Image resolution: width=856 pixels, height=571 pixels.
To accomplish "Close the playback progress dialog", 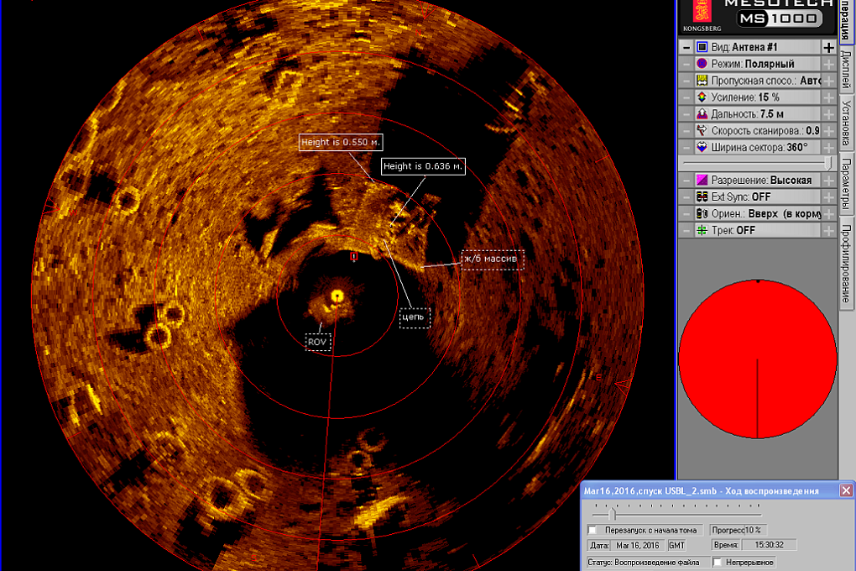I will point(846,490).
